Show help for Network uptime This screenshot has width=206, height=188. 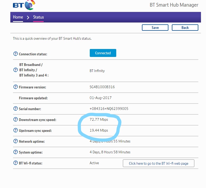(16, 141)
